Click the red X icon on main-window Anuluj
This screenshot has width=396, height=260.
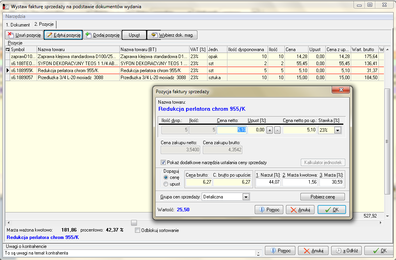pos(307,251)
